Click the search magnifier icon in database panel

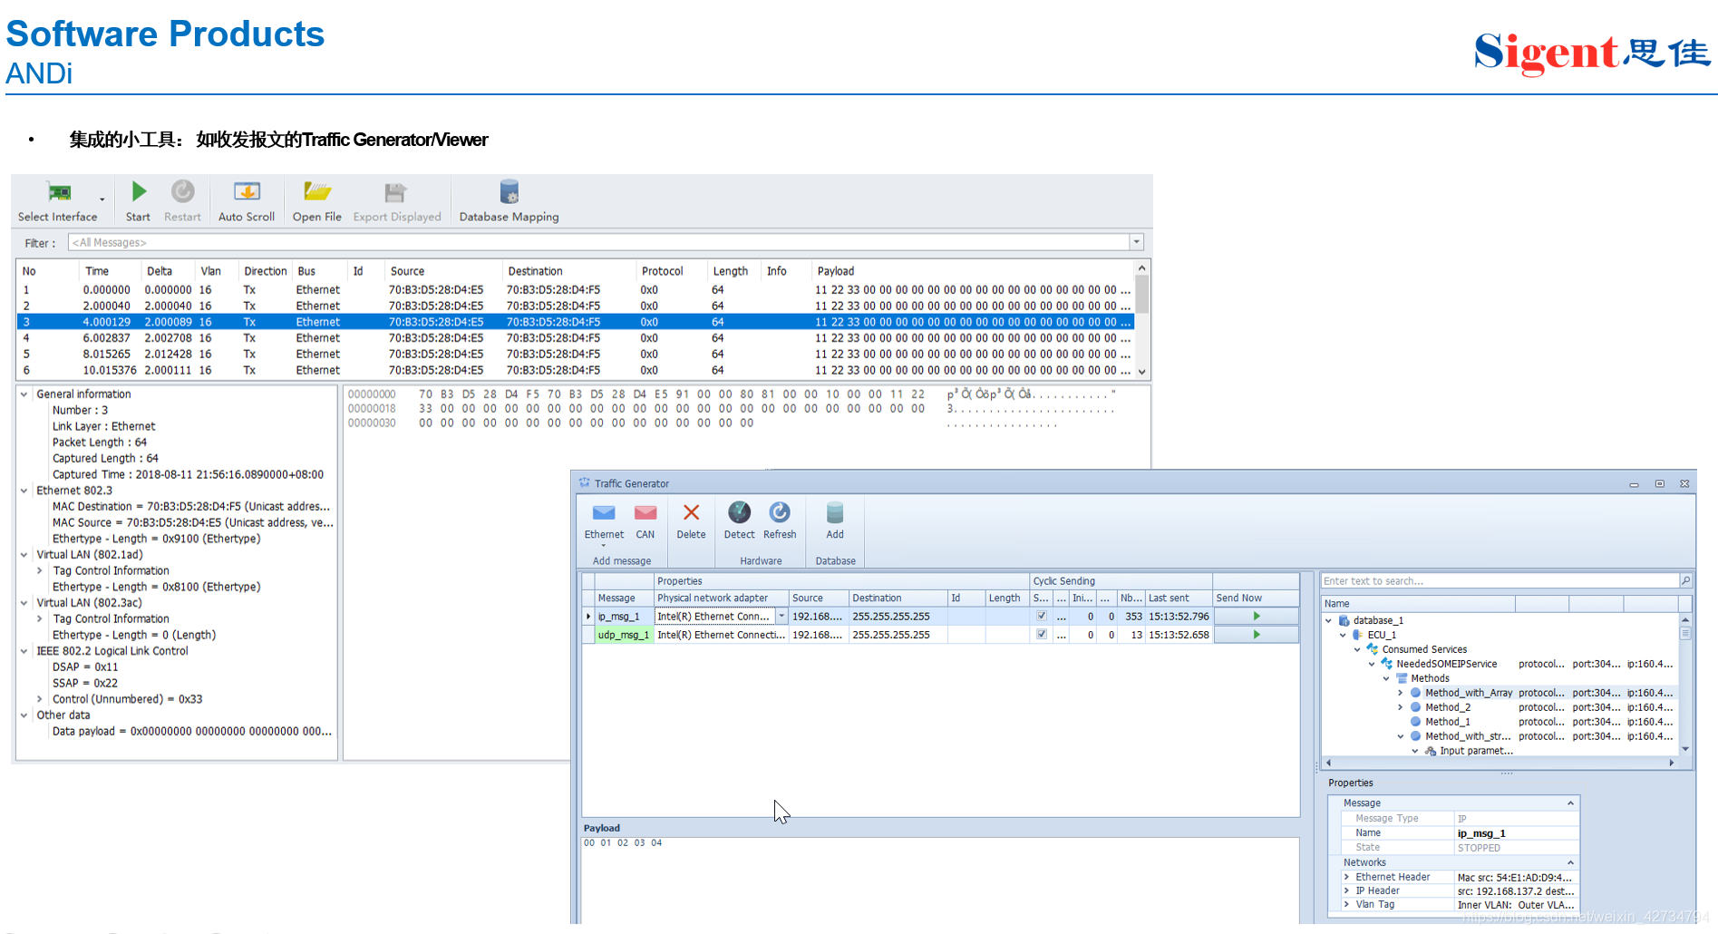coord(1685,580)
